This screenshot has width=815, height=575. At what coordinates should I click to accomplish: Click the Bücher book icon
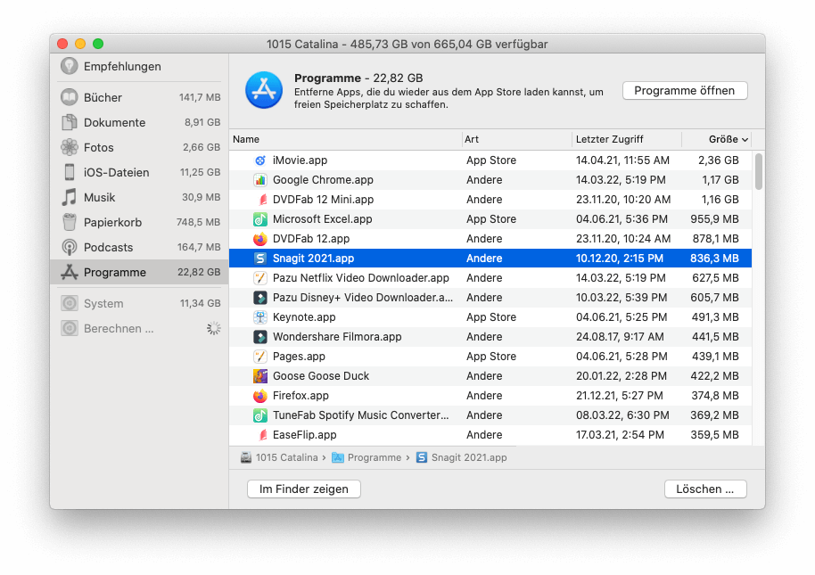[x=70, y=97]
